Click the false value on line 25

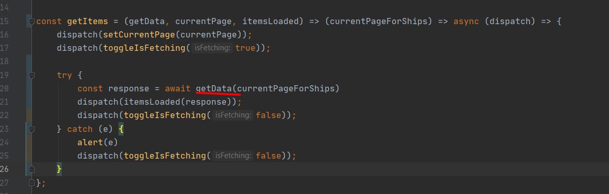[x=268, y=156]
